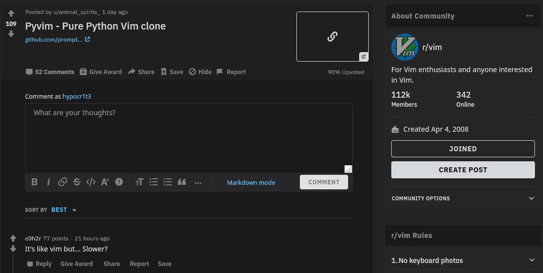Report the Pyvim post

232,72
